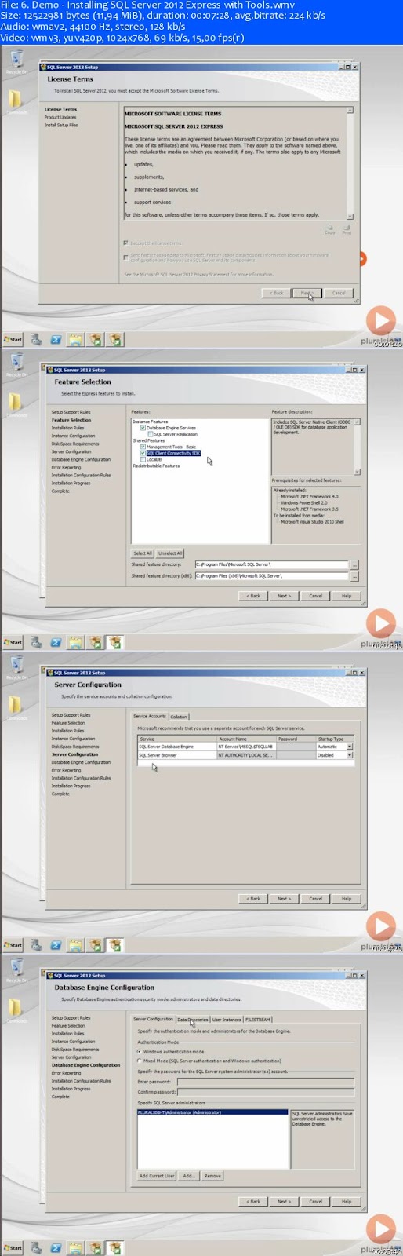Uncheck the SQL Client Connectivity SDK feature
The width and height of the screenshot is (403, 1256).
pos(143,453)
